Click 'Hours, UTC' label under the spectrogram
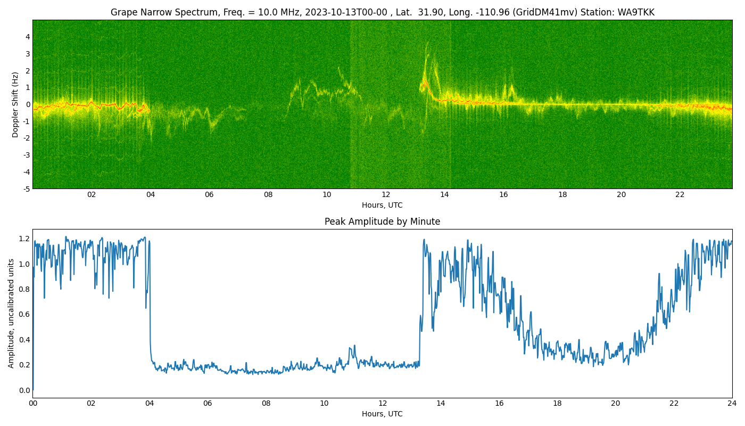 point(382,205)
